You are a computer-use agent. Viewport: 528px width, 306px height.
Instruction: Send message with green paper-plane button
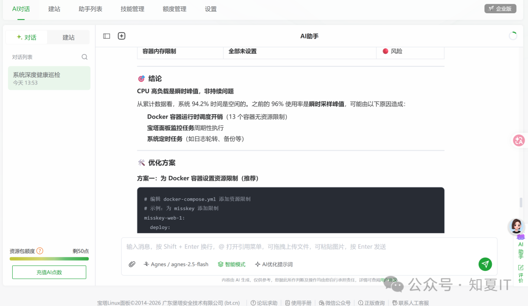[485, 264]
